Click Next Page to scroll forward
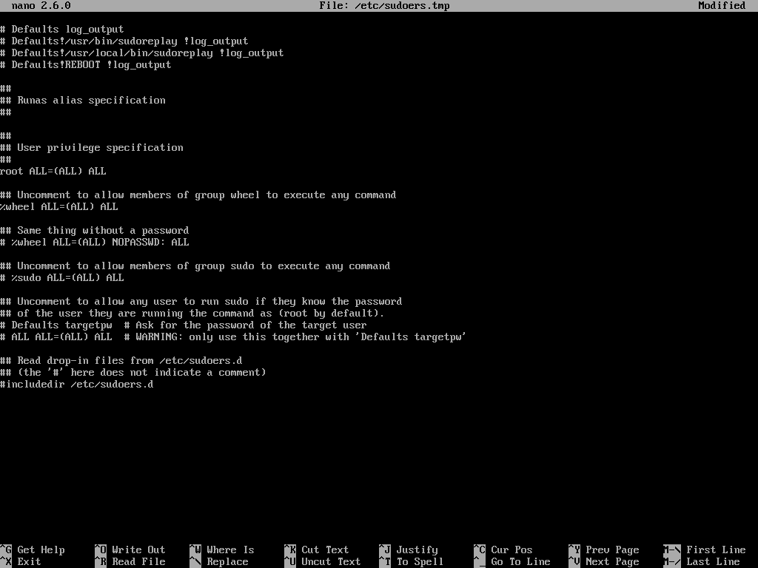The image size is (758, 568). (x=611, y=561)
